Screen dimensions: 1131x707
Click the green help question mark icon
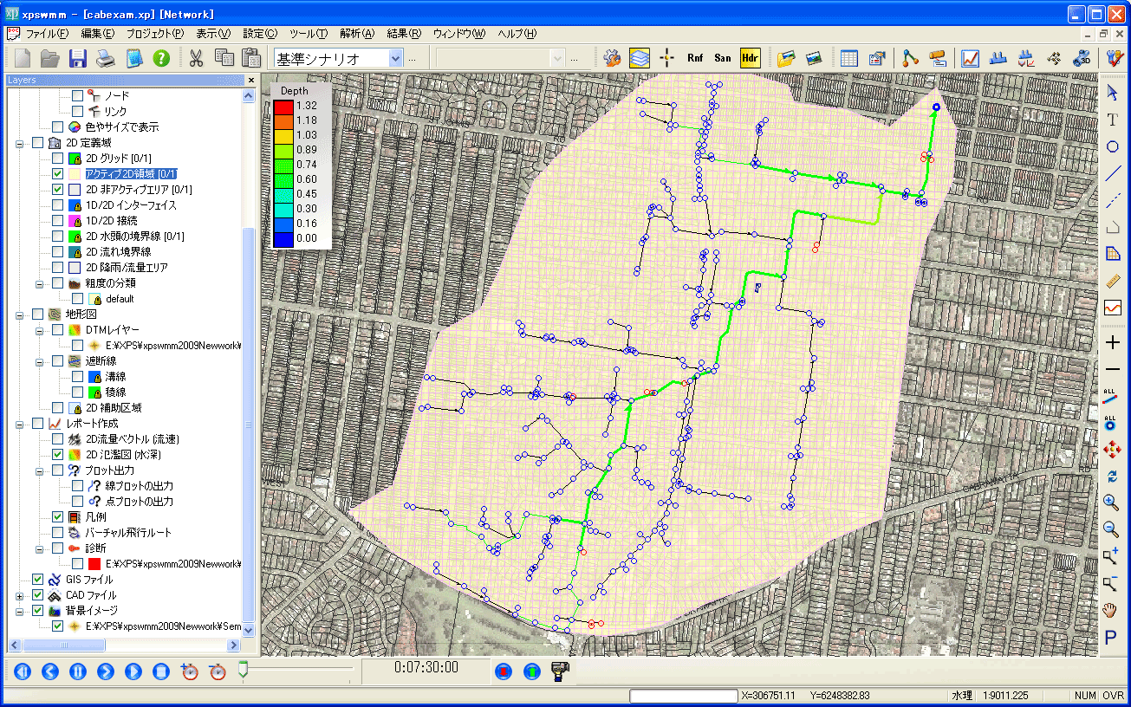point(160,59)
